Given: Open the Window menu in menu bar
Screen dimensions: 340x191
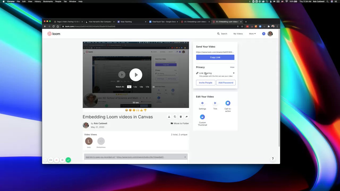Looking at the screenshot, I should point(73,2).
